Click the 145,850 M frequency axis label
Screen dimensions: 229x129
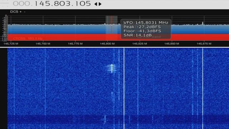coord(172,44)
